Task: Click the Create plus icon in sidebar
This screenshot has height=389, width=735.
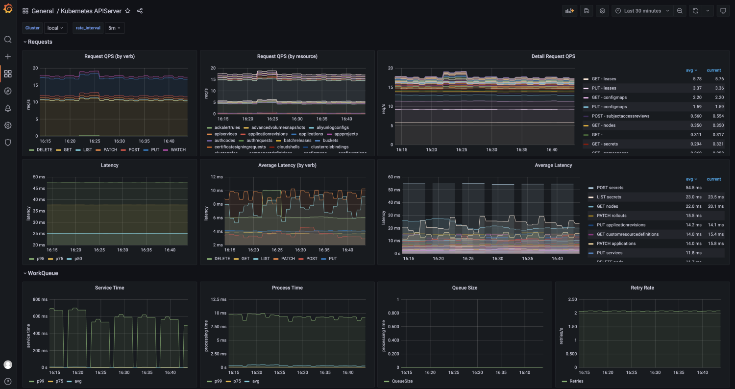Action: pyautogui.click(x=8, y=57)
